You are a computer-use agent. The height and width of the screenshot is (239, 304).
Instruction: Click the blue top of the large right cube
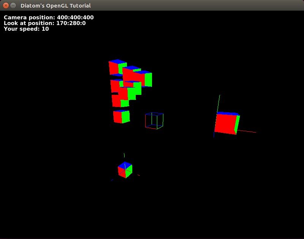click(228, 113)
